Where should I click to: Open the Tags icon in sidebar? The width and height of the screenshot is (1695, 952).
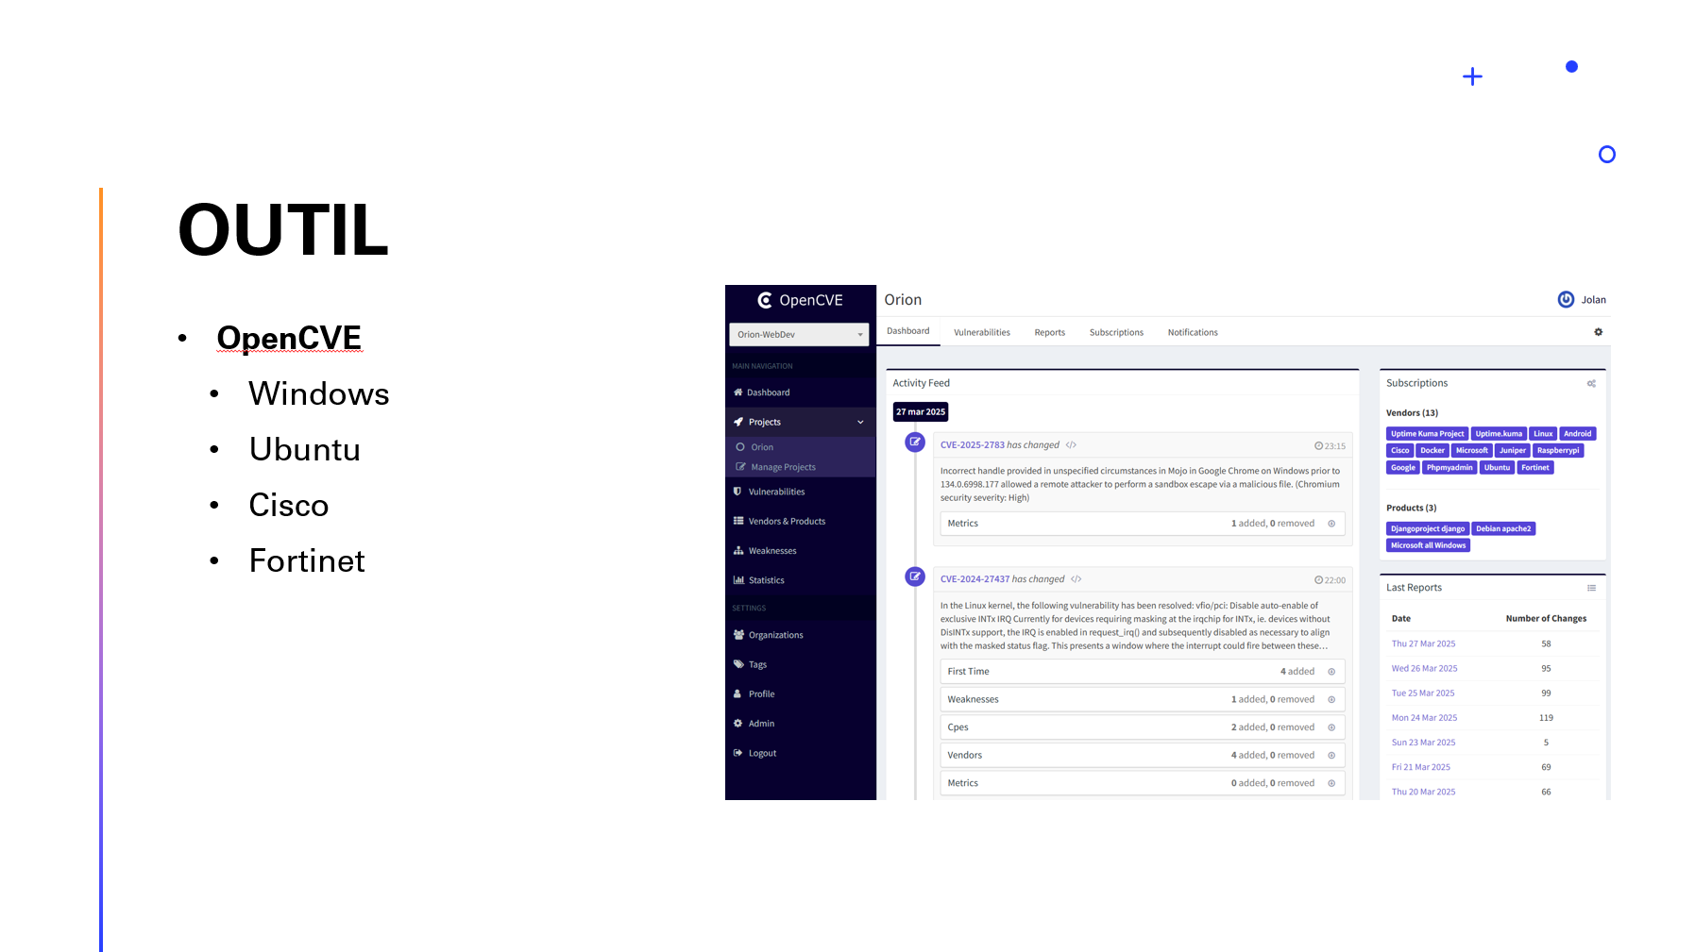(x=738, y=664)
